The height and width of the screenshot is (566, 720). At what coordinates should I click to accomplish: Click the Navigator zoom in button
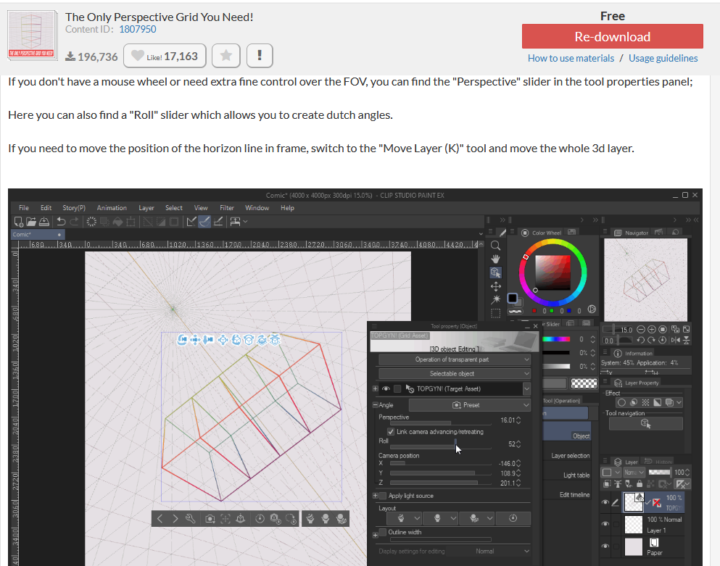click(652, 330)
